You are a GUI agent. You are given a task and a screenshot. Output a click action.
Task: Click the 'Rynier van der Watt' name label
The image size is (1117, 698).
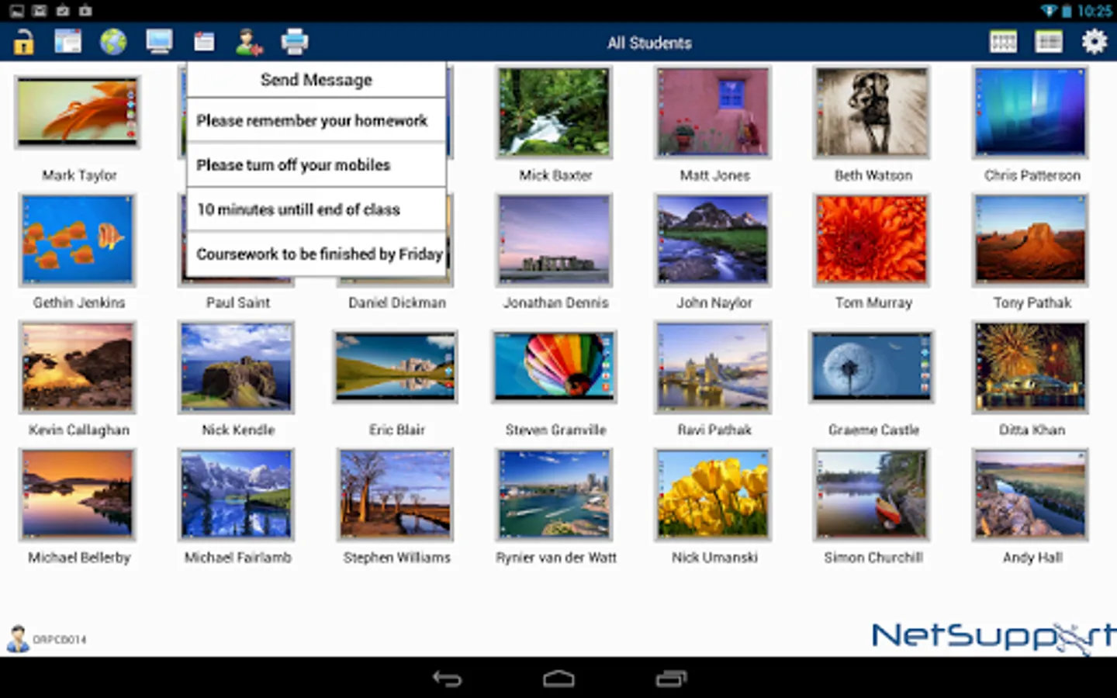click(x=556, y=557)
